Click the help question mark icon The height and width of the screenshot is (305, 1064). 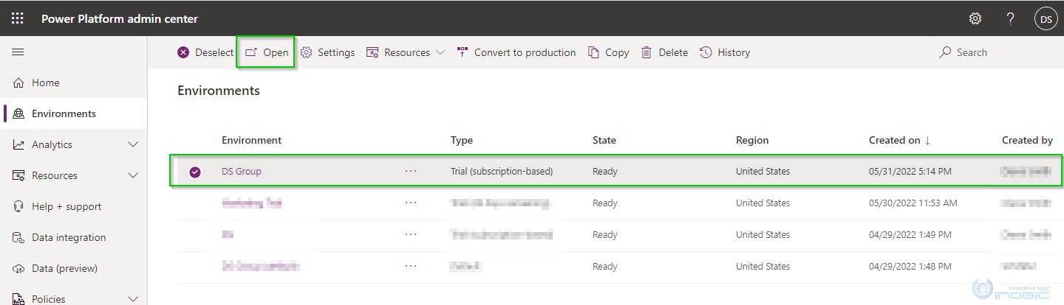pyautogui.click(x=1010, y=18)
